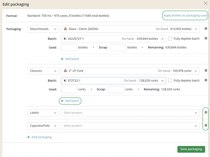Click Add batch under Closures
This screenshot has height=157, width=210.
(70, 101)
